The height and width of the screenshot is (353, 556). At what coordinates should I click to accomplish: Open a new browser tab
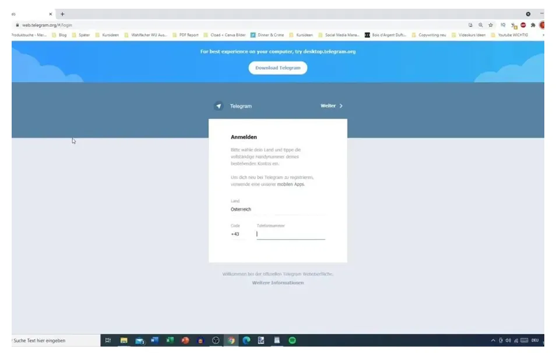(x=62, y=14)
